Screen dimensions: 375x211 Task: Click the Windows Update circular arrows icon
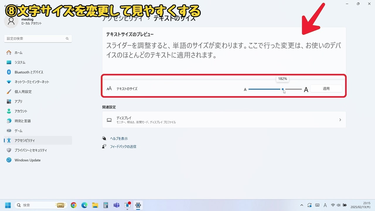pyautogui.click(x=9, y=160)
